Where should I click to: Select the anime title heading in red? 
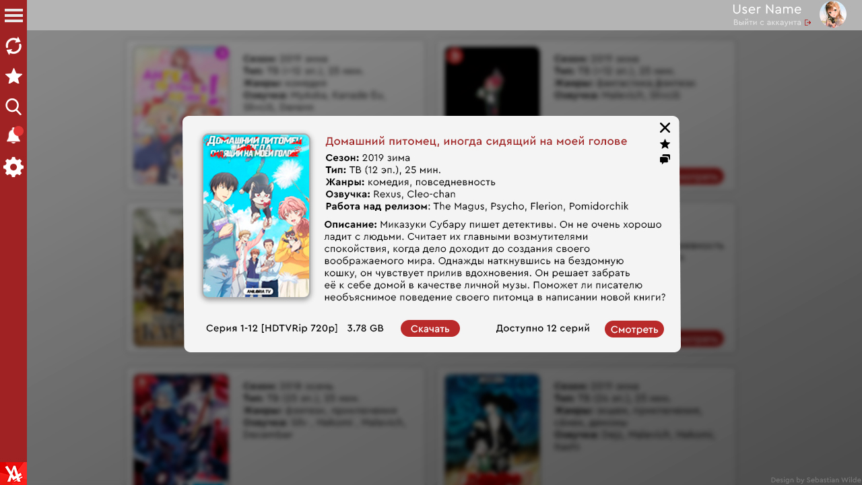[476, 141]
